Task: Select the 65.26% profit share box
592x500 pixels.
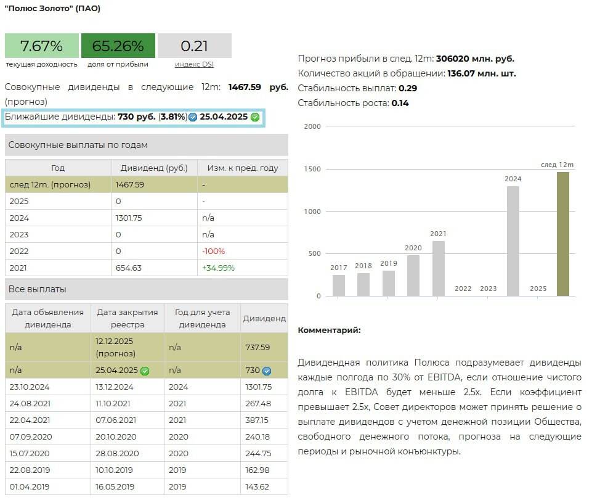Action: (118, 46)
